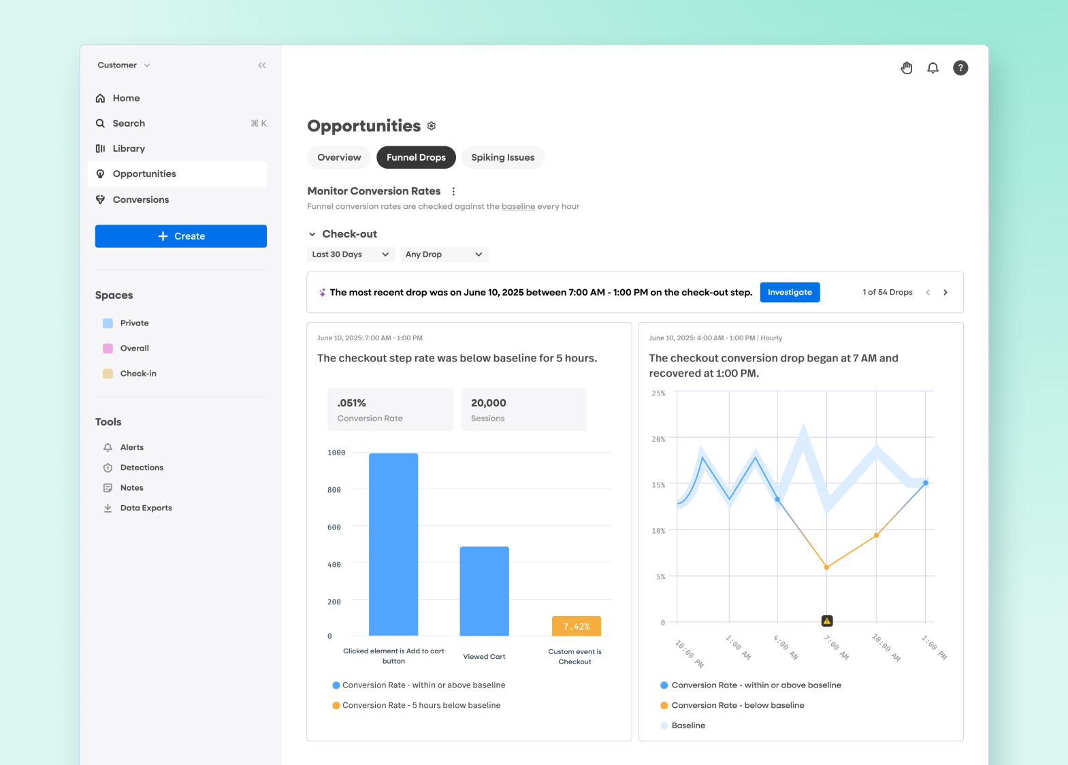Screen dimensions: 1068x765
Task: Click the 'Private' space label
Action: (x=135, y=323)
